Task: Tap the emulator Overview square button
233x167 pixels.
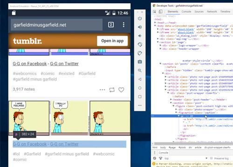Action: click(140, 96)
